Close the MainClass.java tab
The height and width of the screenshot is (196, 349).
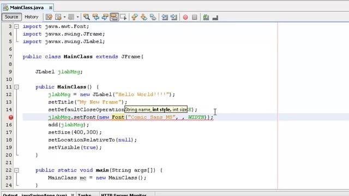tap(51, 8)
